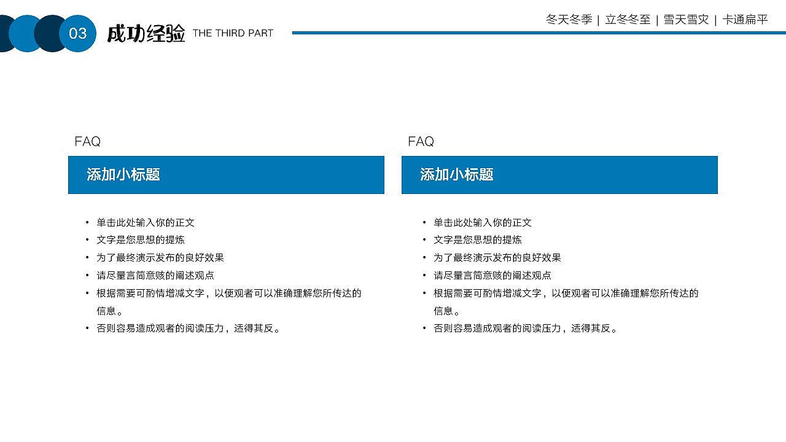Click the 成功经验 slide title

147,34
